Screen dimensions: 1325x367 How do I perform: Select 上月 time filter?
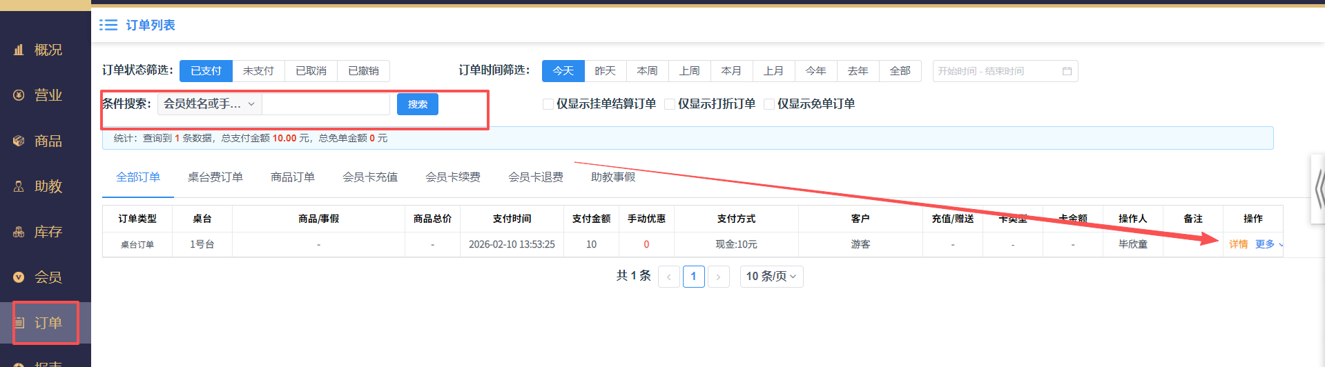774,71
